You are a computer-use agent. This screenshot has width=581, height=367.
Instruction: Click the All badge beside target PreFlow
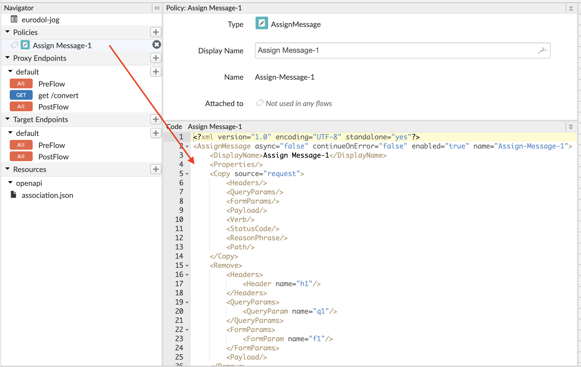21,145
